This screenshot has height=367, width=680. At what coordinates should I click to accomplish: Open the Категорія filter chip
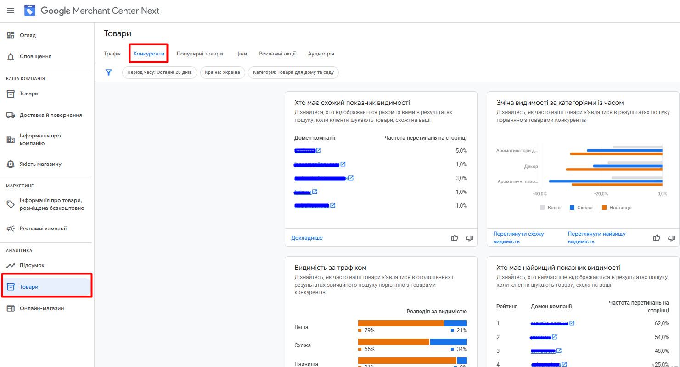point(293,72)
